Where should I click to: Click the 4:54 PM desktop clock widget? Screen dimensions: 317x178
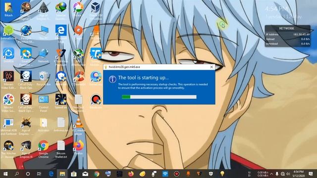pyautogui.click(x=276, y=9)
